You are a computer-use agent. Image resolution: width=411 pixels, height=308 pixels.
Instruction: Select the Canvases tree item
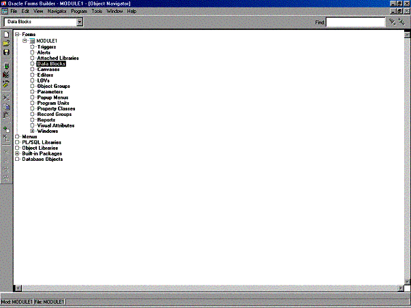48,70
